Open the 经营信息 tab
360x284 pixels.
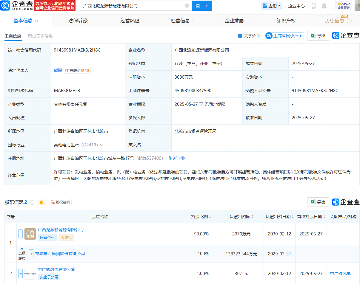182,21
